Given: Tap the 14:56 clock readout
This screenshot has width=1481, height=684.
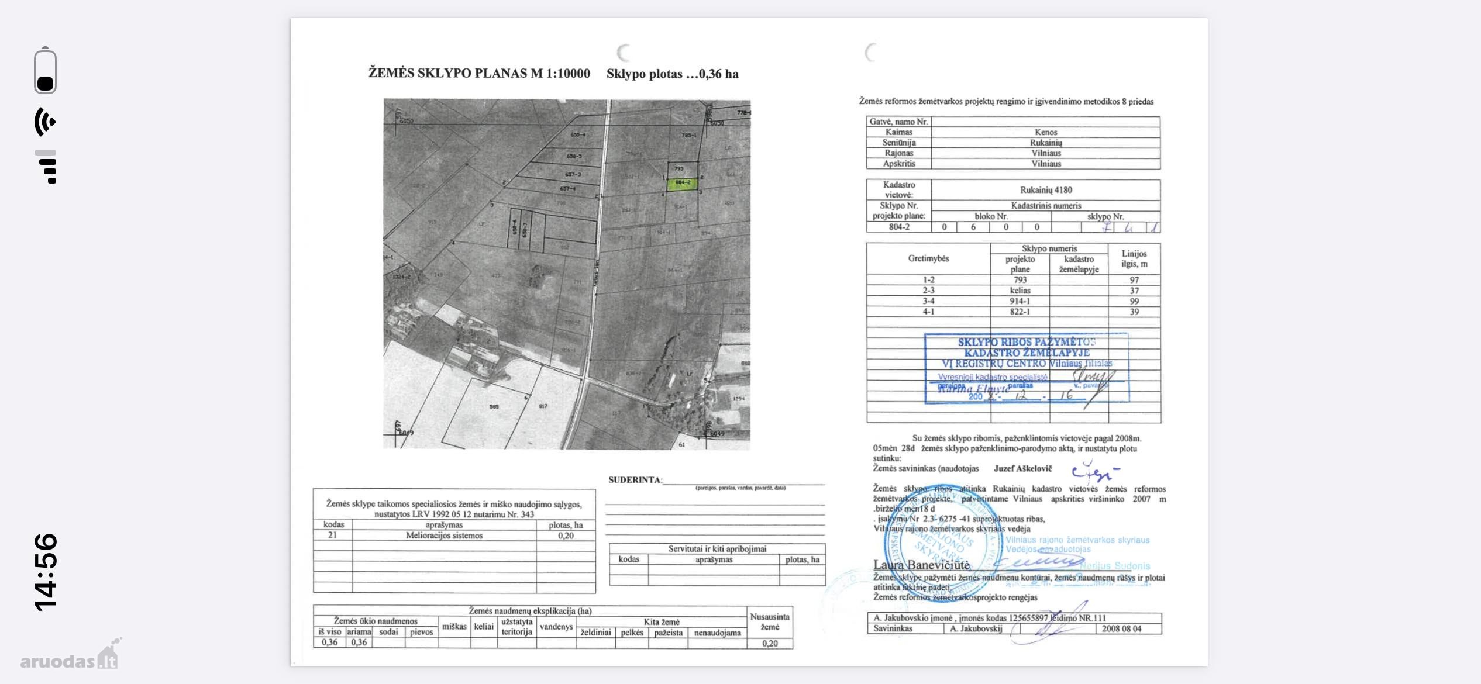Looking at the screenshot, I should (x=46, y=572).
